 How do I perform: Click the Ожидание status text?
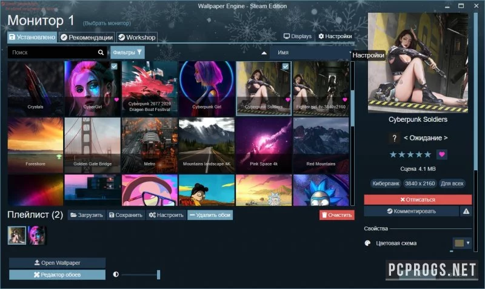[x=426, y=138]
